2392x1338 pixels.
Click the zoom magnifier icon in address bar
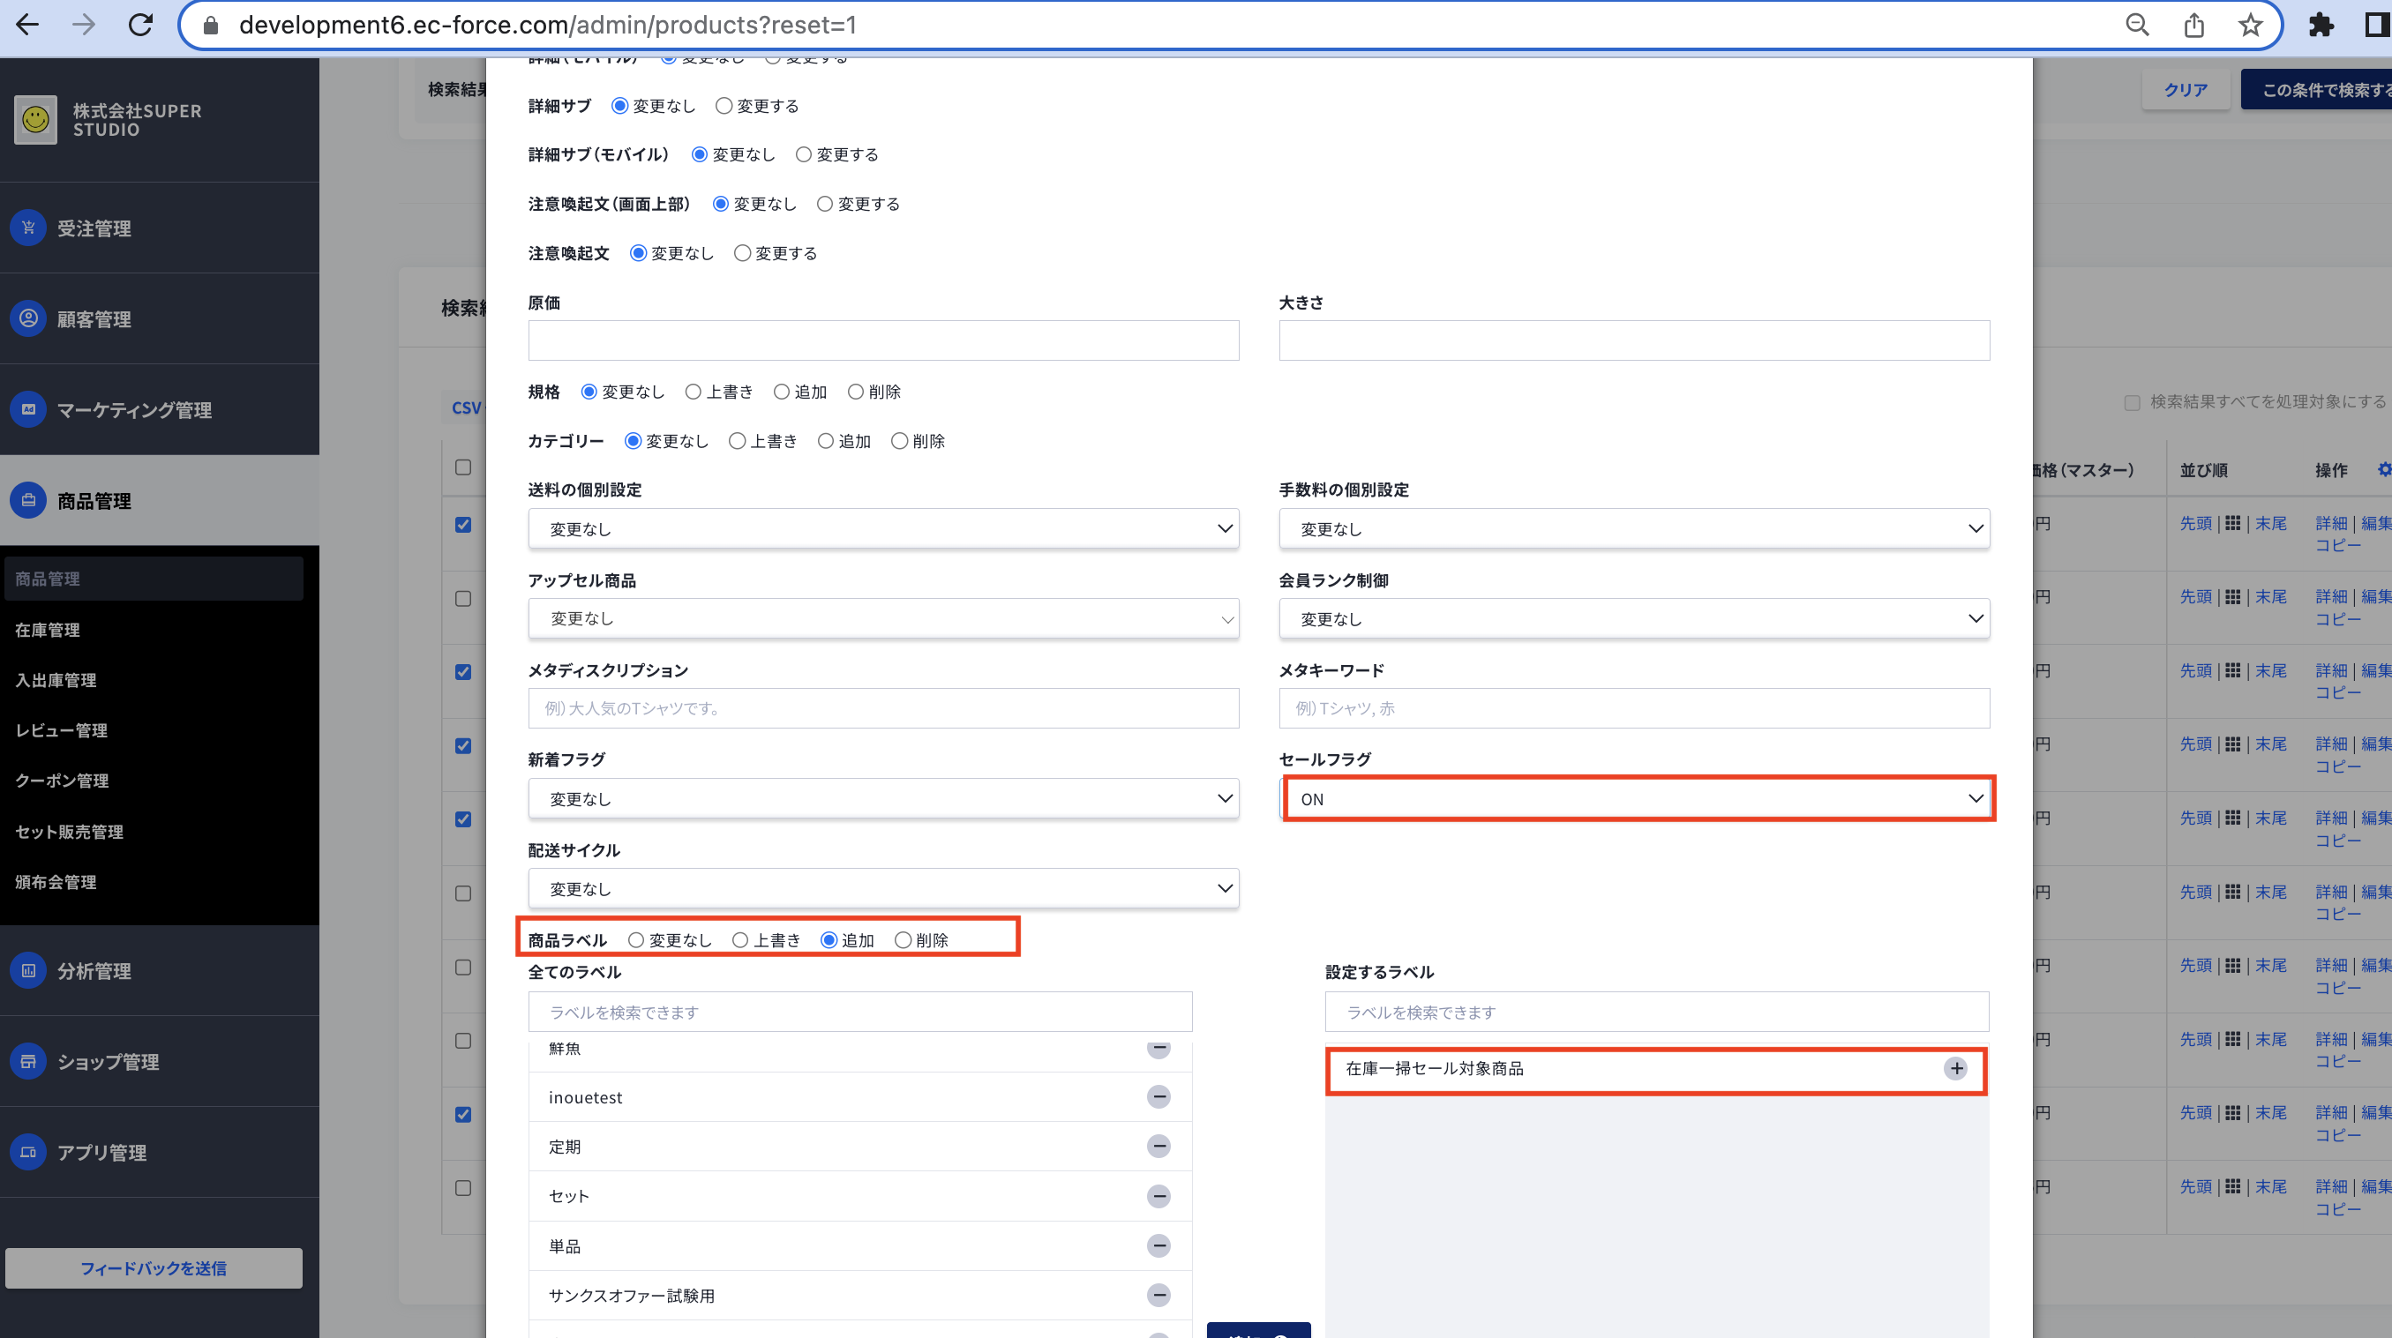[2137, 25]
